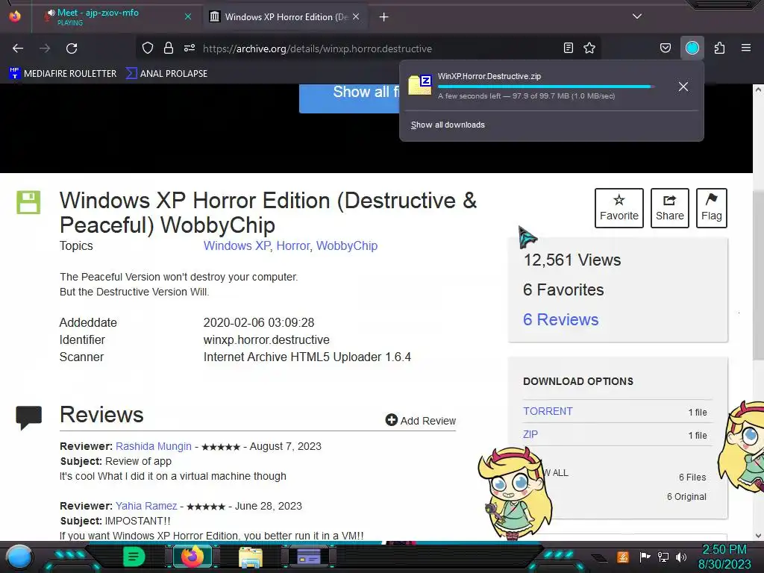
Task: Open the WinXP.Horror.Destructive.zip download file icon
Action: (420, 85)
